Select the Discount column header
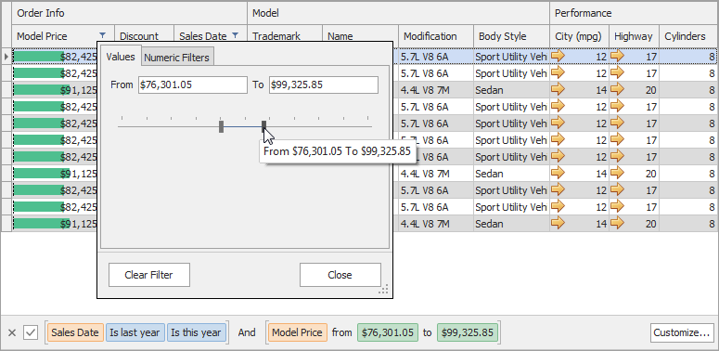The image size is (719, 351). point(144,36)
